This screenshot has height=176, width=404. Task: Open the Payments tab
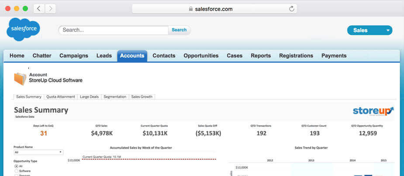pyautogui.click(x=334, y=56)
